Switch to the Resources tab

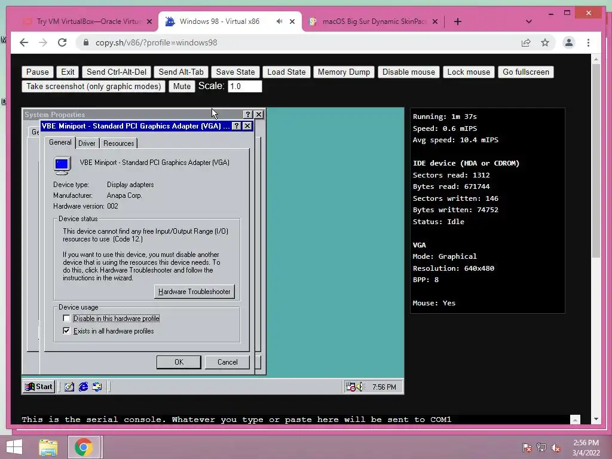tap(119, 143)
